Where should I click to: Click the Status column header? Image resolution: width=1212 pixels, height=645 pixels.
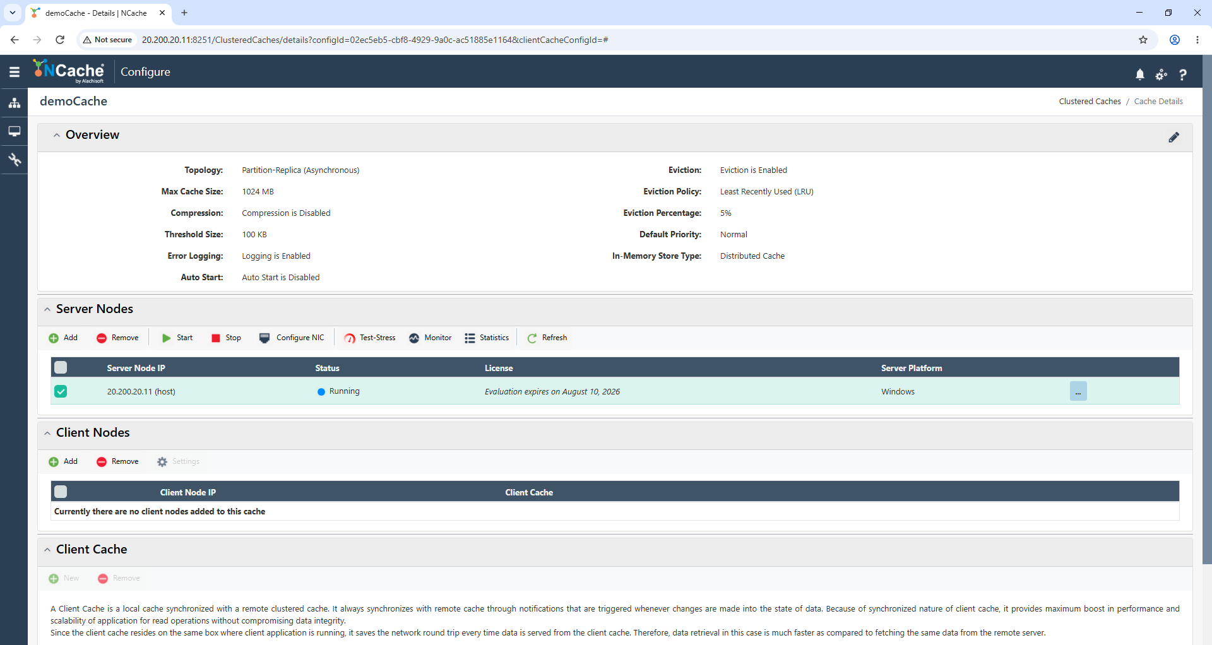[x=327, y=368]
